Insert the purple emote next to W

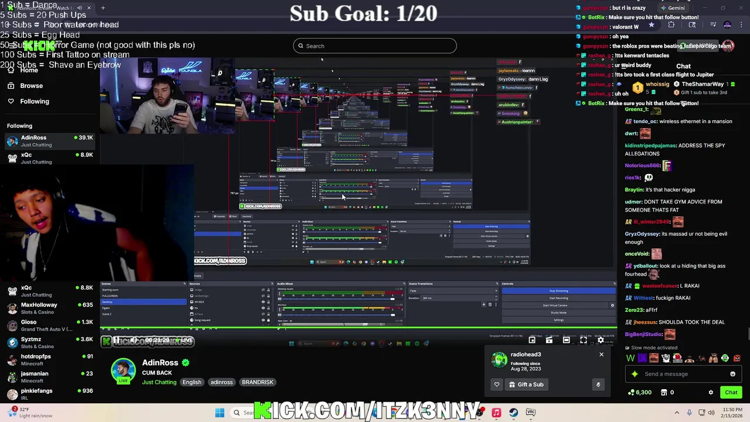[642, 358]
